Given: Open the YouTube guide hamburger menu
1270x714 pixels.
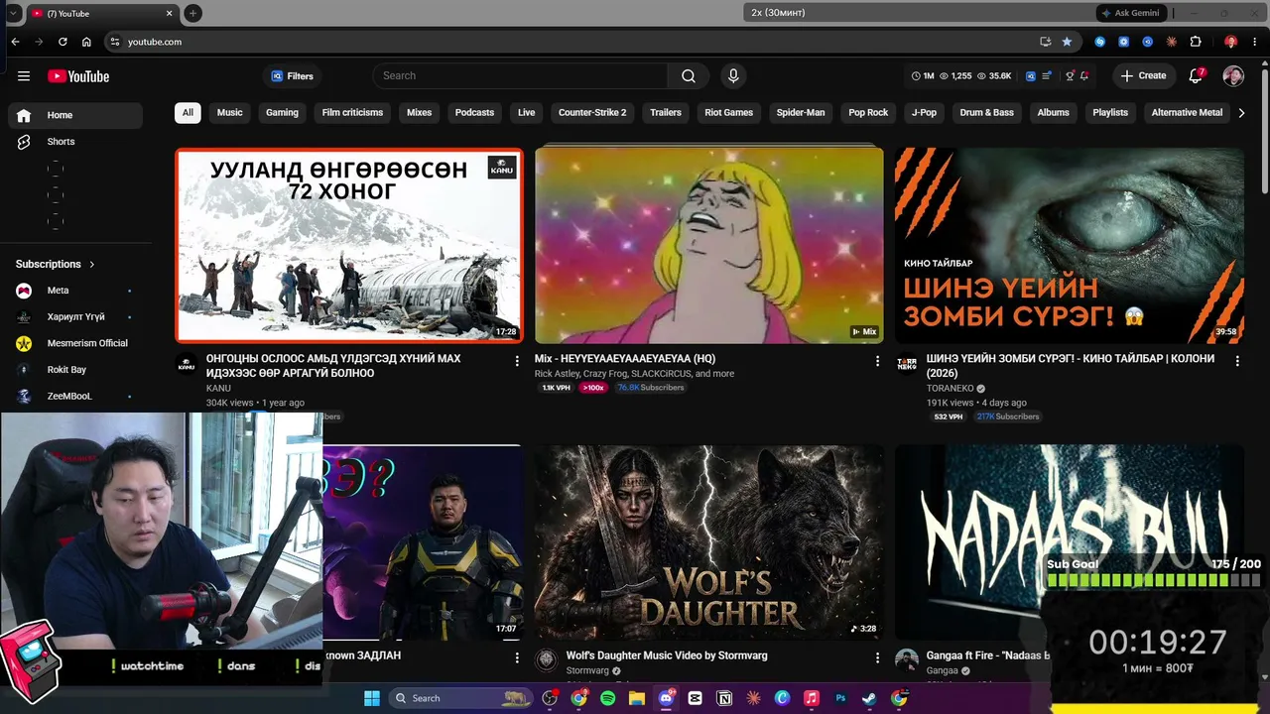Looking at the screenshot, I should point(24,76).
